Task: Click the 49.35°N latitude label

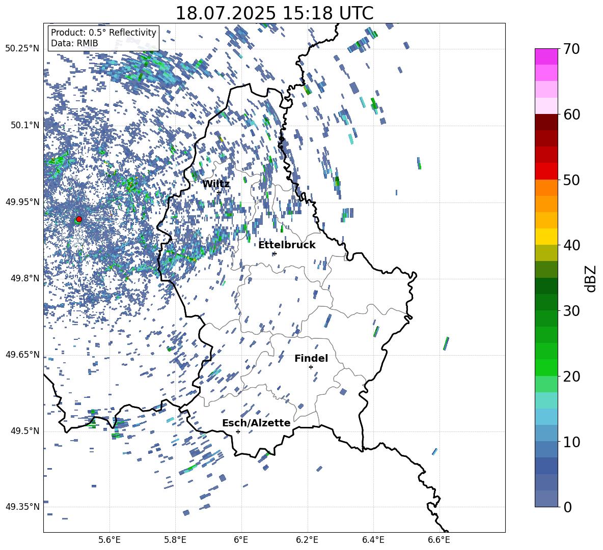Action: (x=22, y=507)
